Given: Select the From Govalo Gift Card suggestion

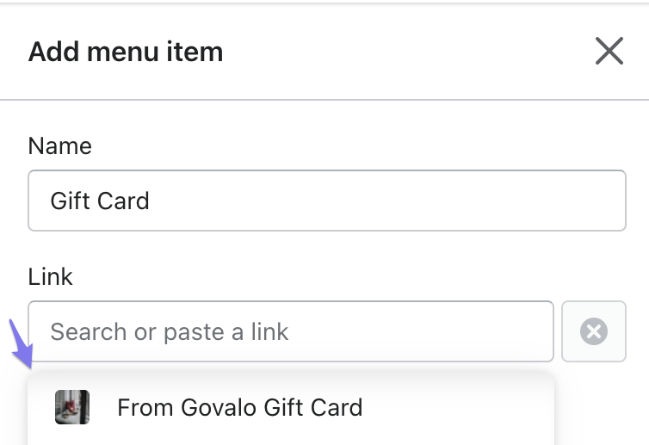Looking at the screenshot, I should click(x=239, y=407).
